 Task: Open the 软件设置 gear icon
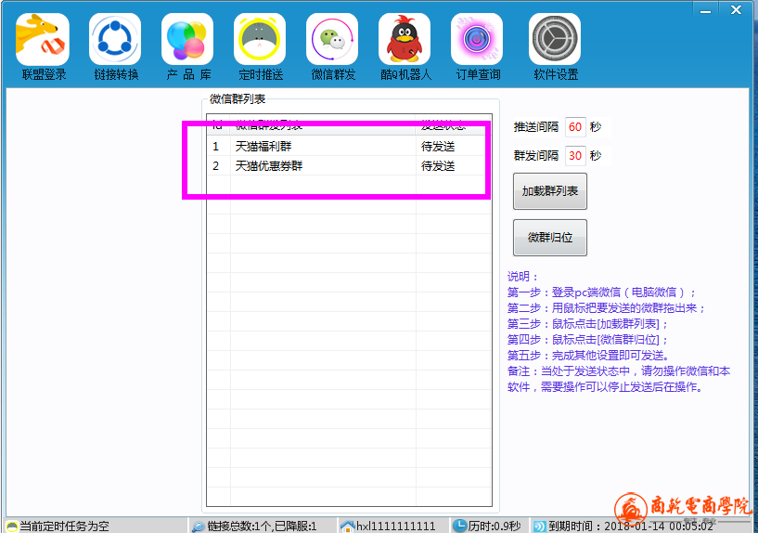pyautogui.click(x=555, y=39)
